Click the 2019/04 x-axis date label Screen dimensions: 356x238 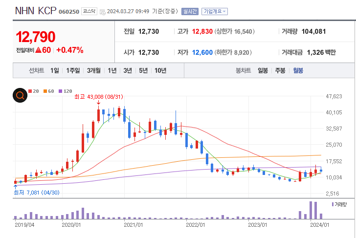coord(24,225)
